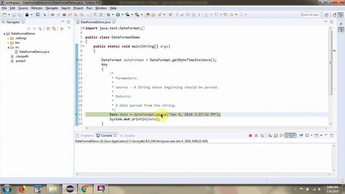Run the program with the green Run button
The width and height of the screenshot is (345, 194).
click(118, 15)
